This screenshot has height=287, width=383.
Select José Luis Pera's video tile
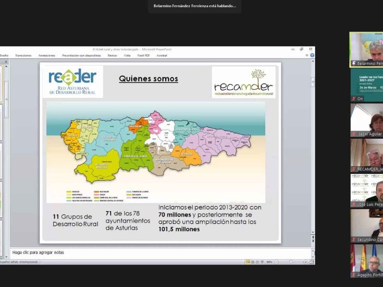click(x=367, y=190)
